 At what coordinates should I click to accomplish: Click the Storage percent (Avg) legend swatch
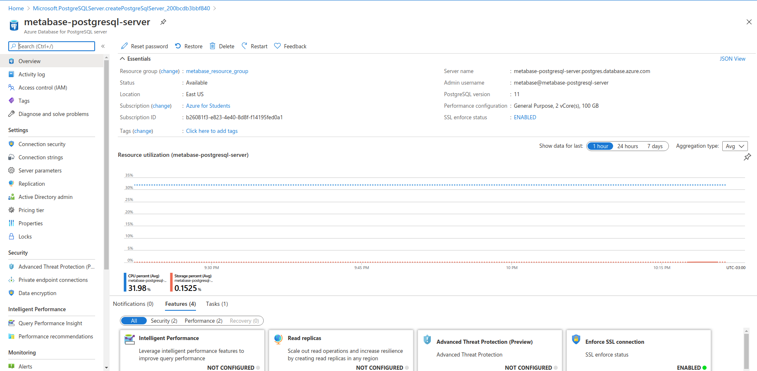click(171, 282)
